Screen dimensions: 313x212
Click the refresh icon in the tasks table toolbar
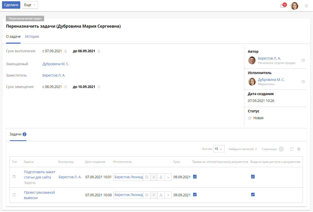[x=292, y=149]
